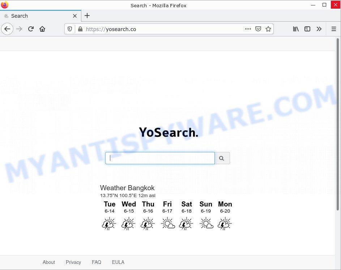Select Monday 6-20 thunderstorm forecast icon
This screenshot has height=270, width=341.
point(225,223)
